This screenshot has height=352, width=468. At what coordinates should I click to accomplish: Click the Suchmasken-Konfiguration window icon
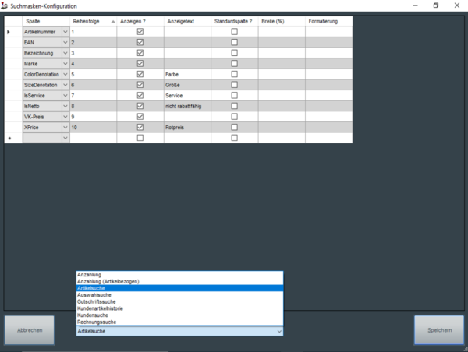tap(5, 5)
